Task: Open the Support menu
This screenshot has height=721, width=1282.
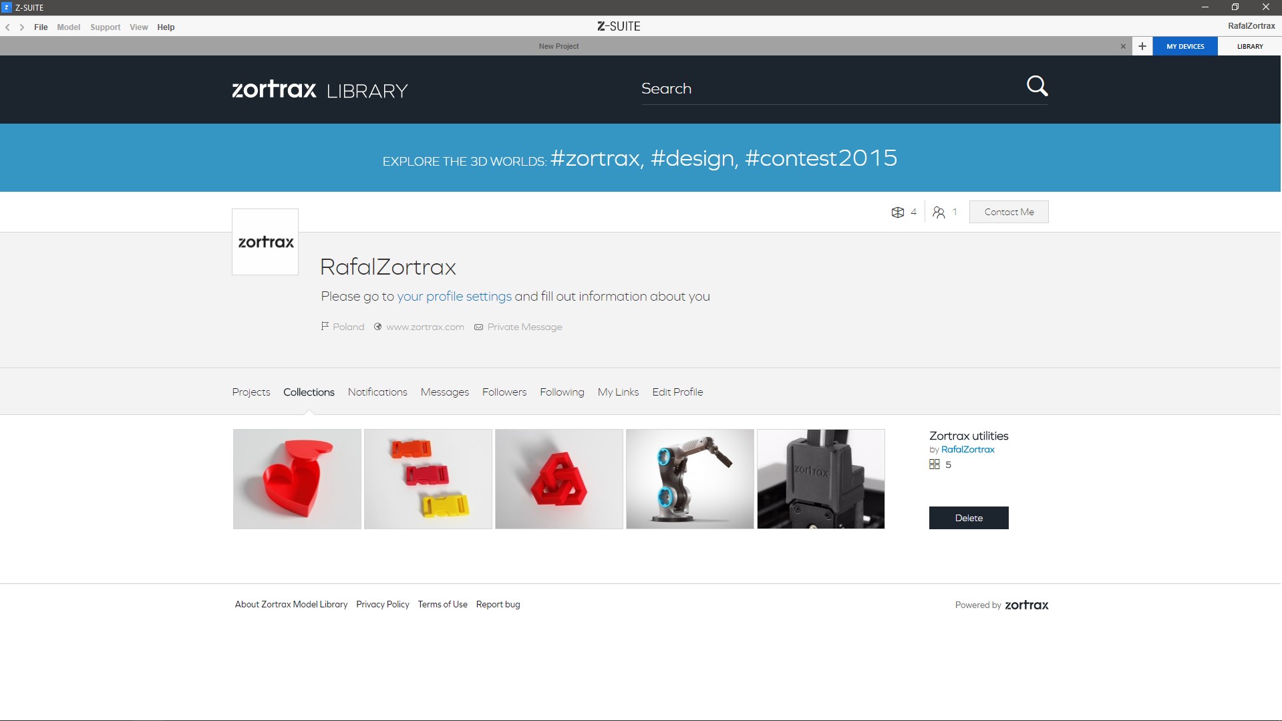Action: (x=105, y=27)
